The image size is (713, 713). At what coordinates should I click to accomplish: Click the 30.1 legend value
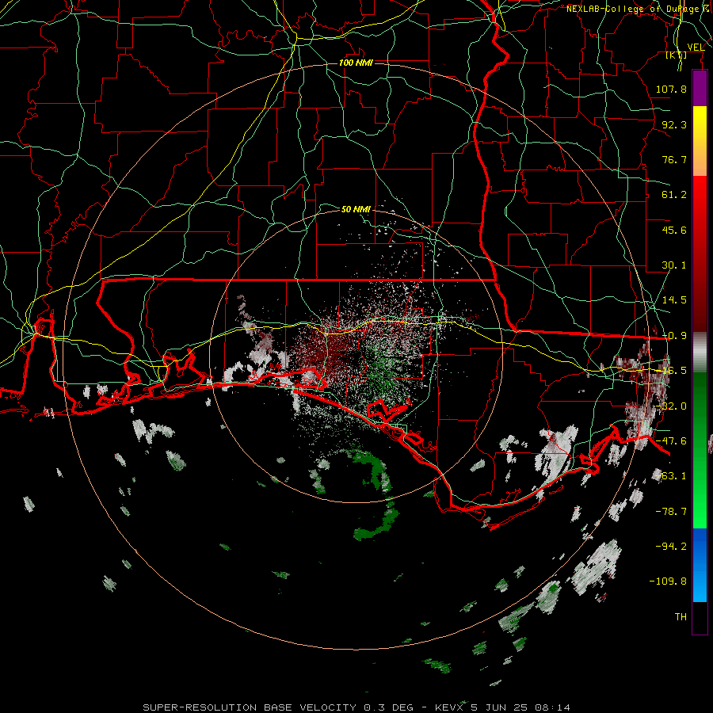(x=674, y=265)
